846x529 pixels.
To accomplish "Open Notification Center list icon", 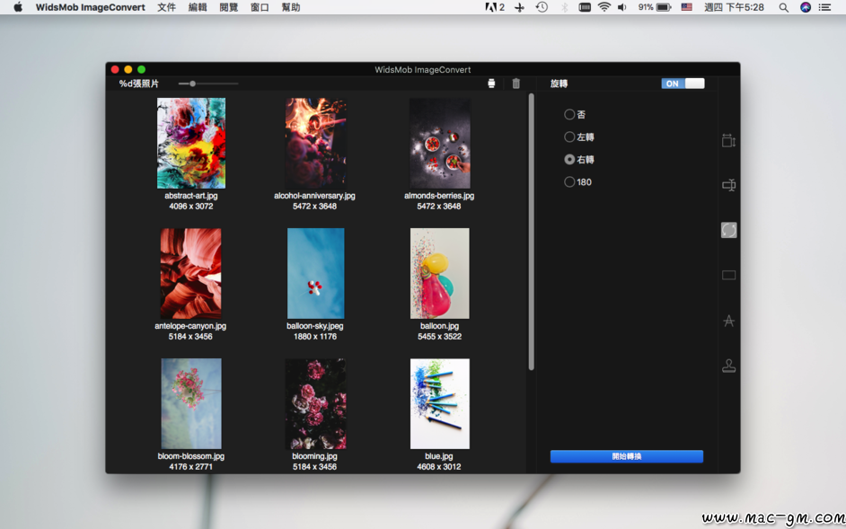I will pos(824,7).
